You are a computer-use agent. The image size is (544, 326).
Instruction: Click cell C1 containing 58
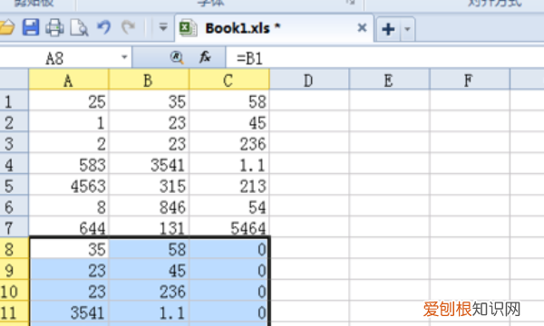229,101
